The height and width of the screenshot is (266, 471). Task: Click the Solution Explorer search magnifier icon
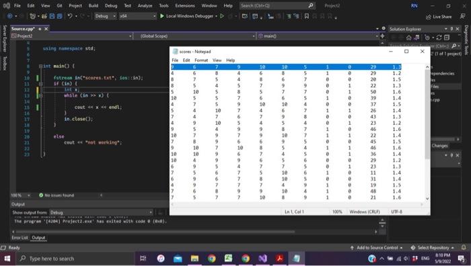click(x=454, y=46)
